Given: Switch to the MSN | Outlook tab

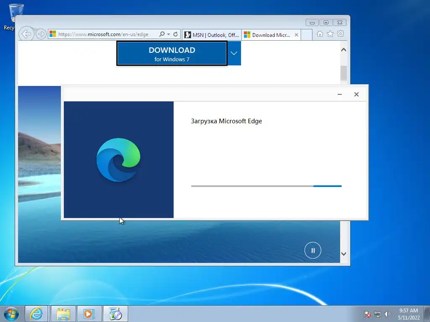Looking at the screenshot, I should (212, 35).
